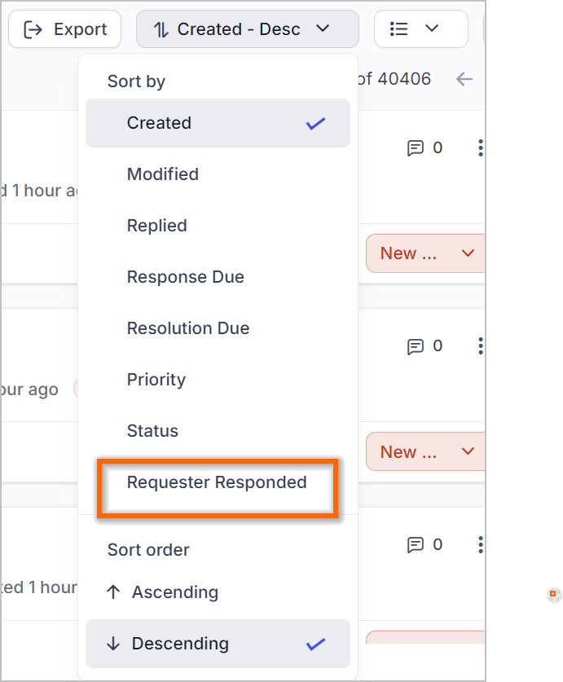Open the list view layout dropdown

click(x=420, y=29)
